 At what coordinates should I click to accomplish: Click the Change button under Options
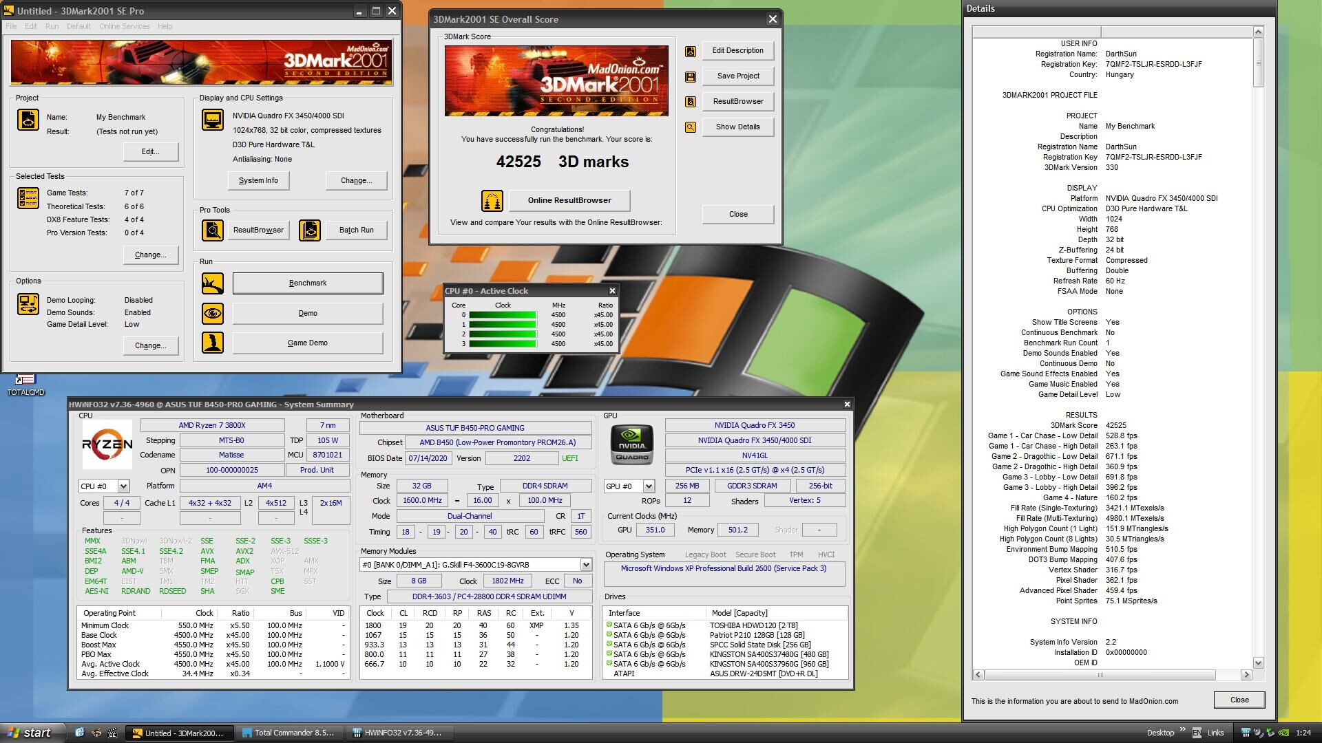point(151,345)
